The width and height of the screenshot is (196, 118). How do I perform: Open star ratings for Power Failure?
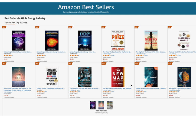[74, 92]
